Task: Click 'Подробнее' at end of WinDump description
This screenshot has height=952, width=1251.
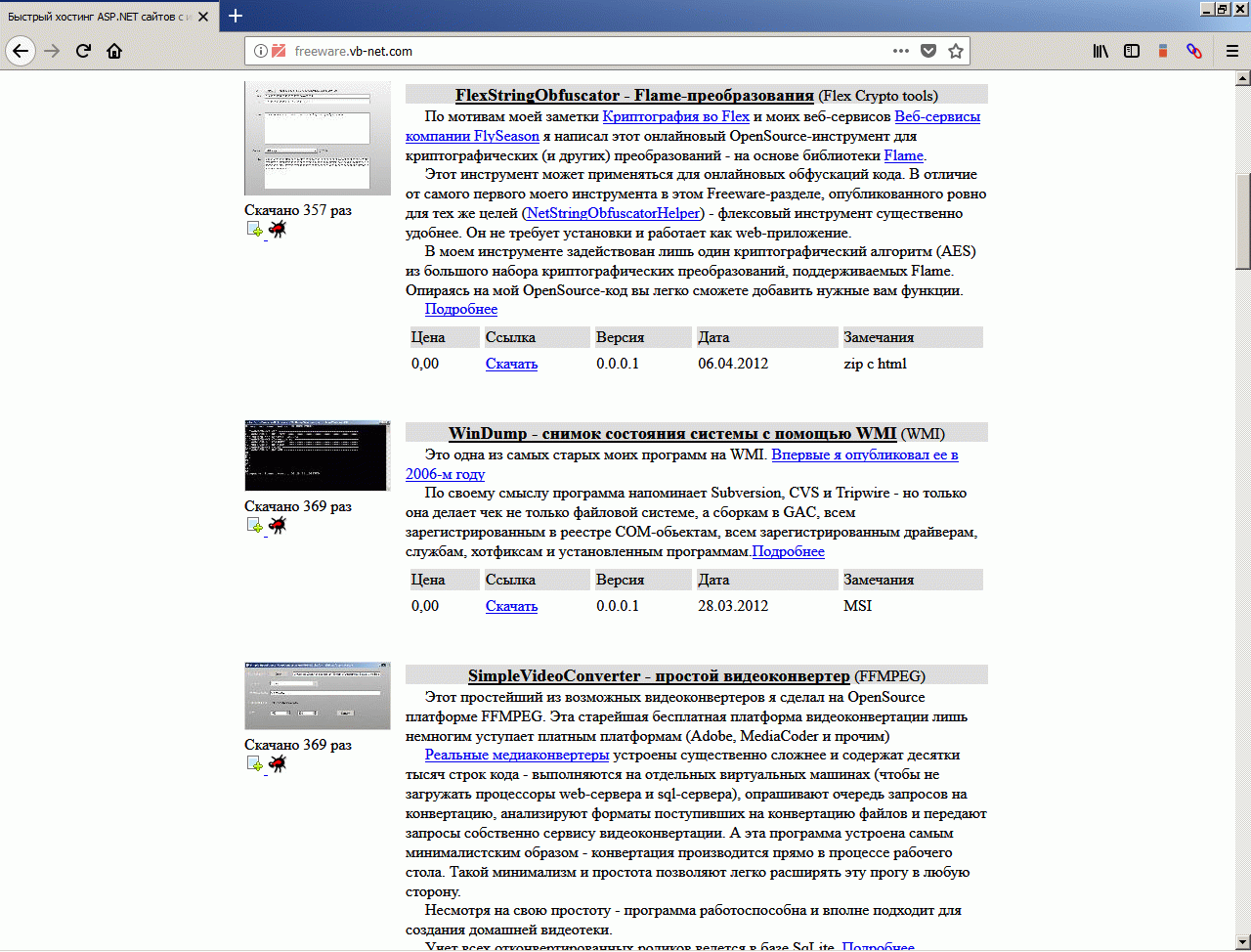Action: [x=788, y=551]
